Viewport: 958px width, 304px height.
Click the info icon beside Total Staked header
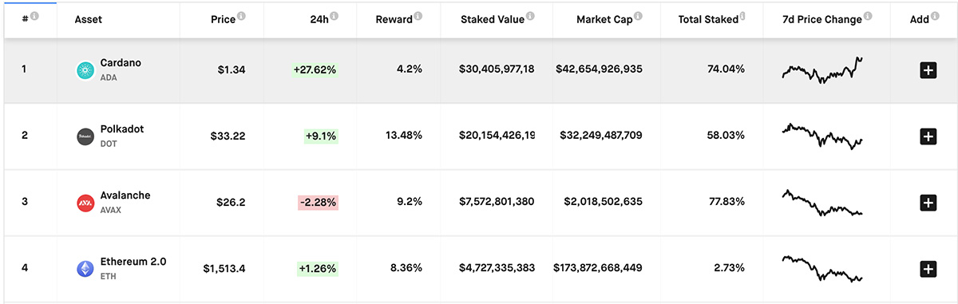[x=742, y=16]
